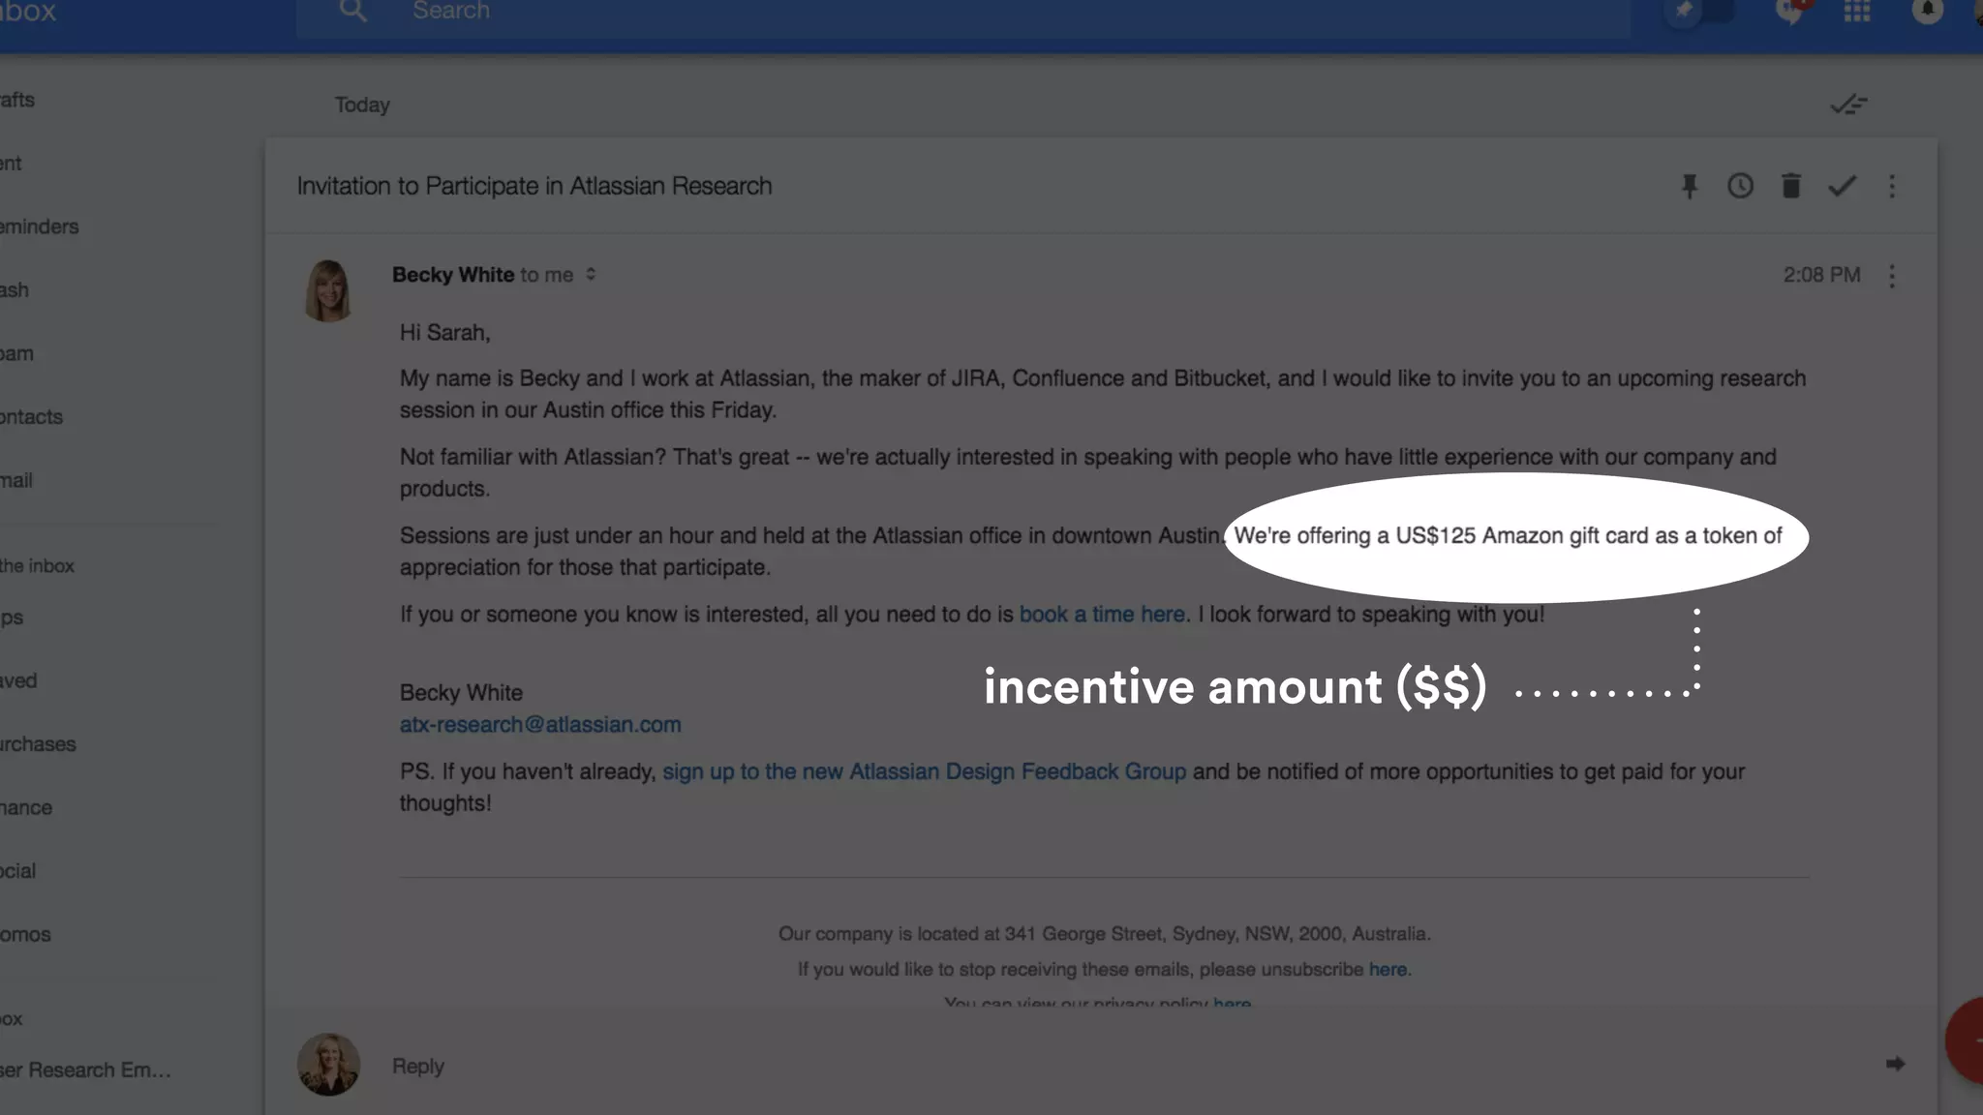Open the 'User Research Em…' label in sidebar
The height and width of the screenshot is (1115, 1983).
(85, 1070)
